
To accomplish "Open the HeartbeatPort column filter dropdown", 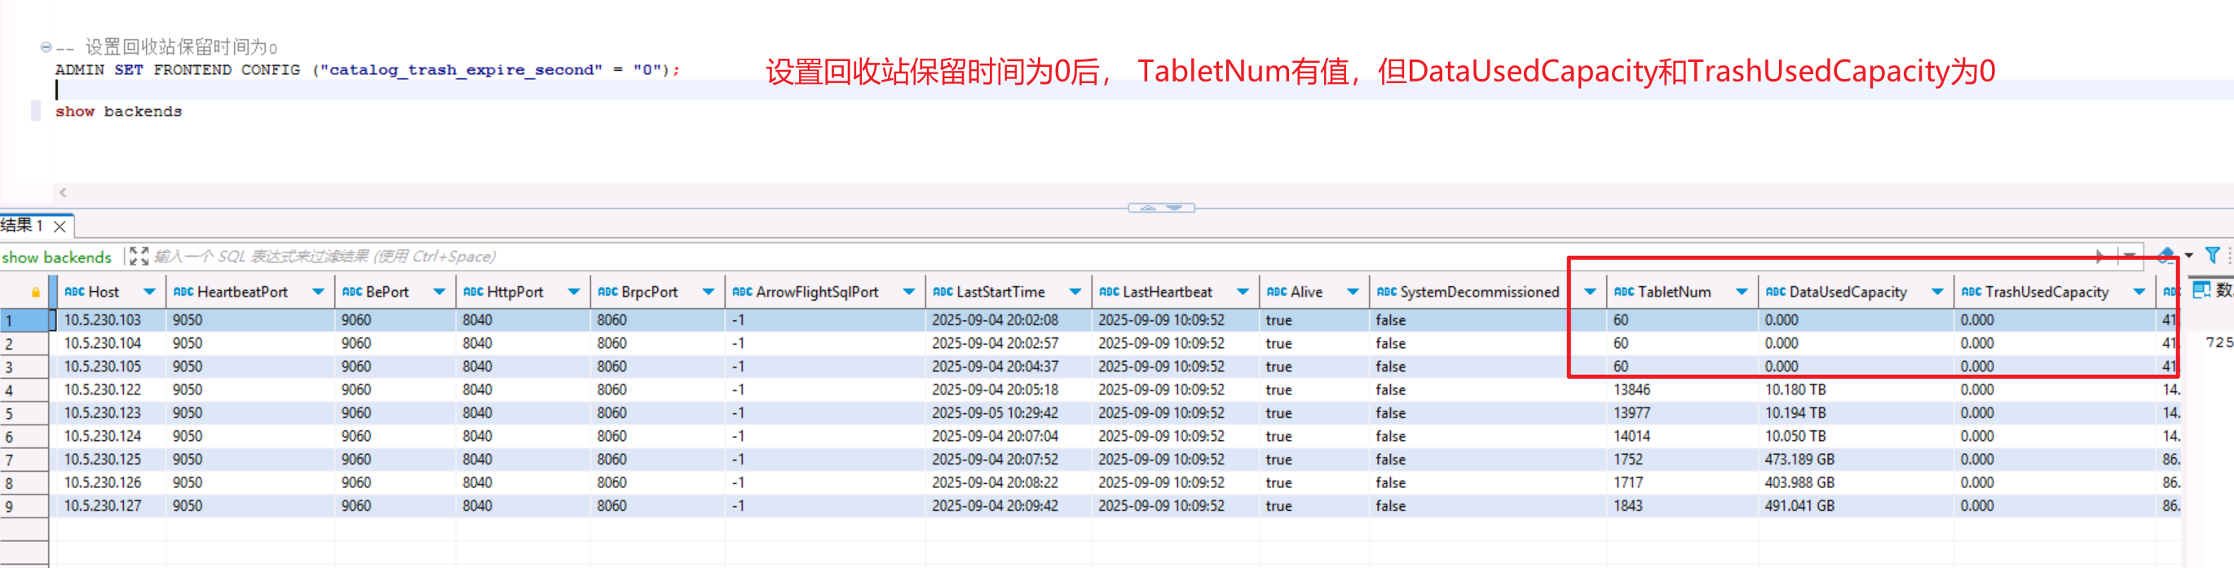I will (317, 293).
